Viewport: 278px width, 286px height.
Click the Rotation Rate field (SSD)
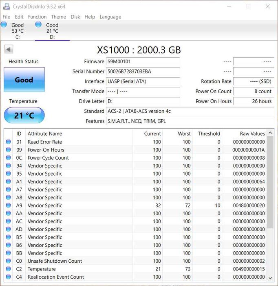click(254, 81)
